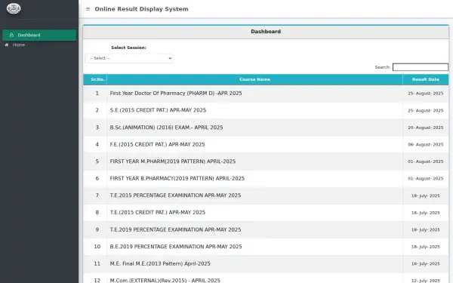Toggle the hamburger sidebar menu icon
This screenshot has width=453, height=283.
(x=88, y=9)
